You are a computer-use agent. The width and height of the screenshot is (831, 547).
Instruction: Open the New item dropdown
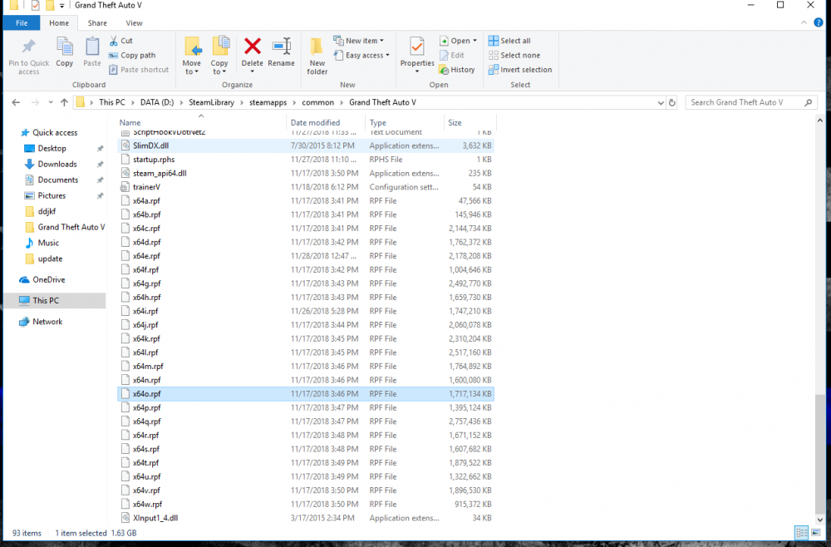[358, 41]
